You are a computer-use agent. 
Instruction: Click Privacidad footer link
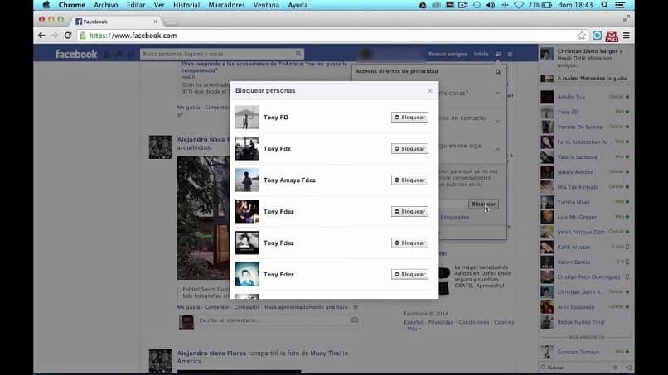pyautogui.click(x=441, y=322)
